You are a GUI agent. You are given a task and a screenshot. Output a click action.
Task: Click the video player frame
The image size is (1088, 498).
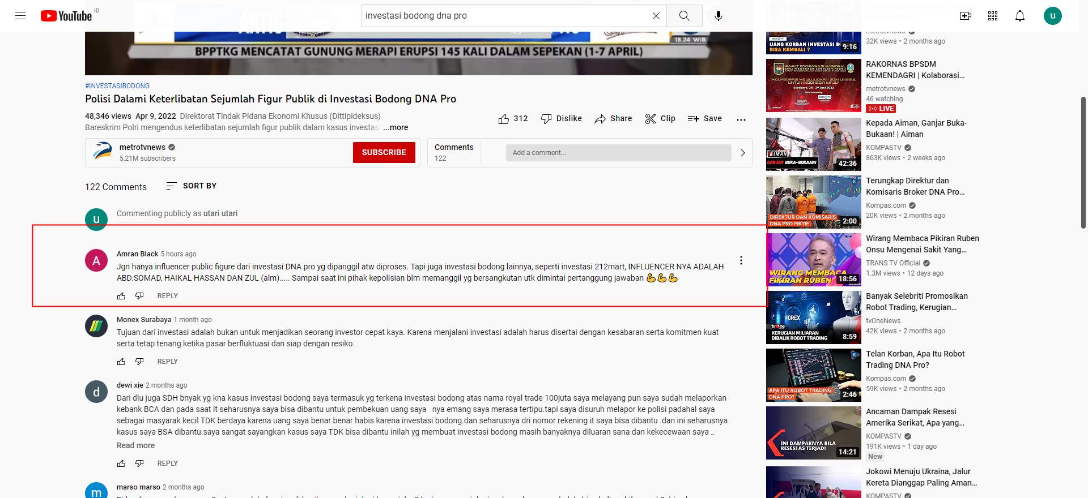coord(419,53)
